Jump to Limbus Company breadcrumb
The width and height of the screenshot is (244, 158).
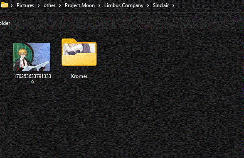[124, 5]
